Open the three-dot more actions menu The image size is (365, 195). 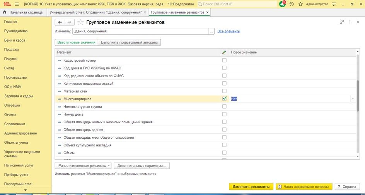(350, 22)
